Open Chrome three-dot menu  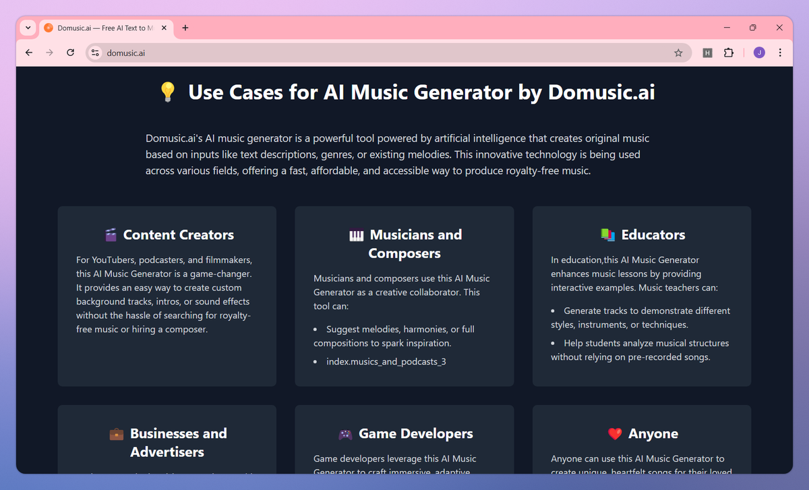(780, 53)
